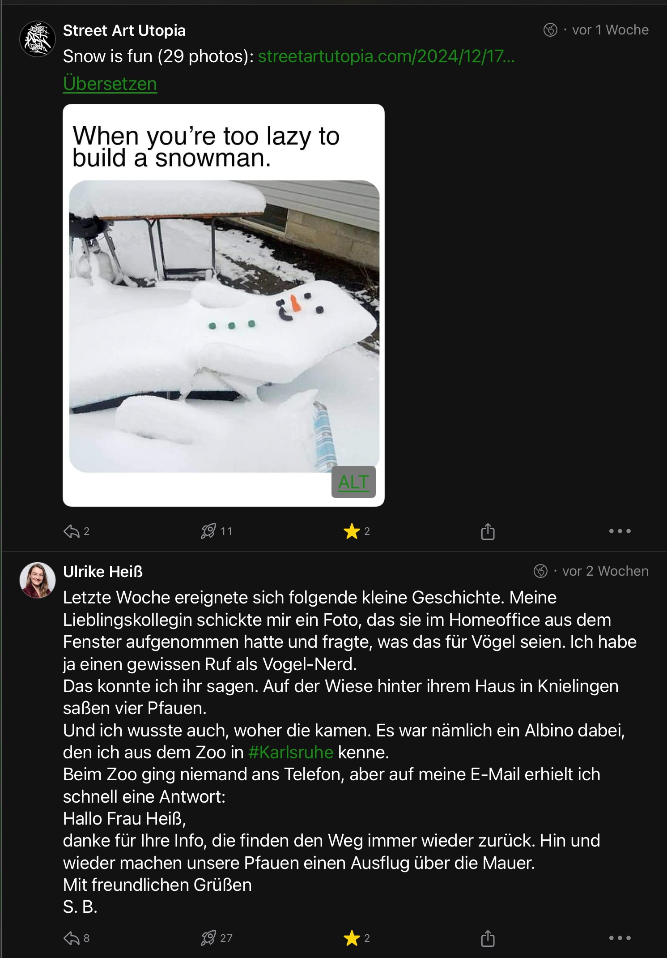Boost the Street Art Utopia snowman post
Screen dimensions: 667x958
[x=208, y=531]
